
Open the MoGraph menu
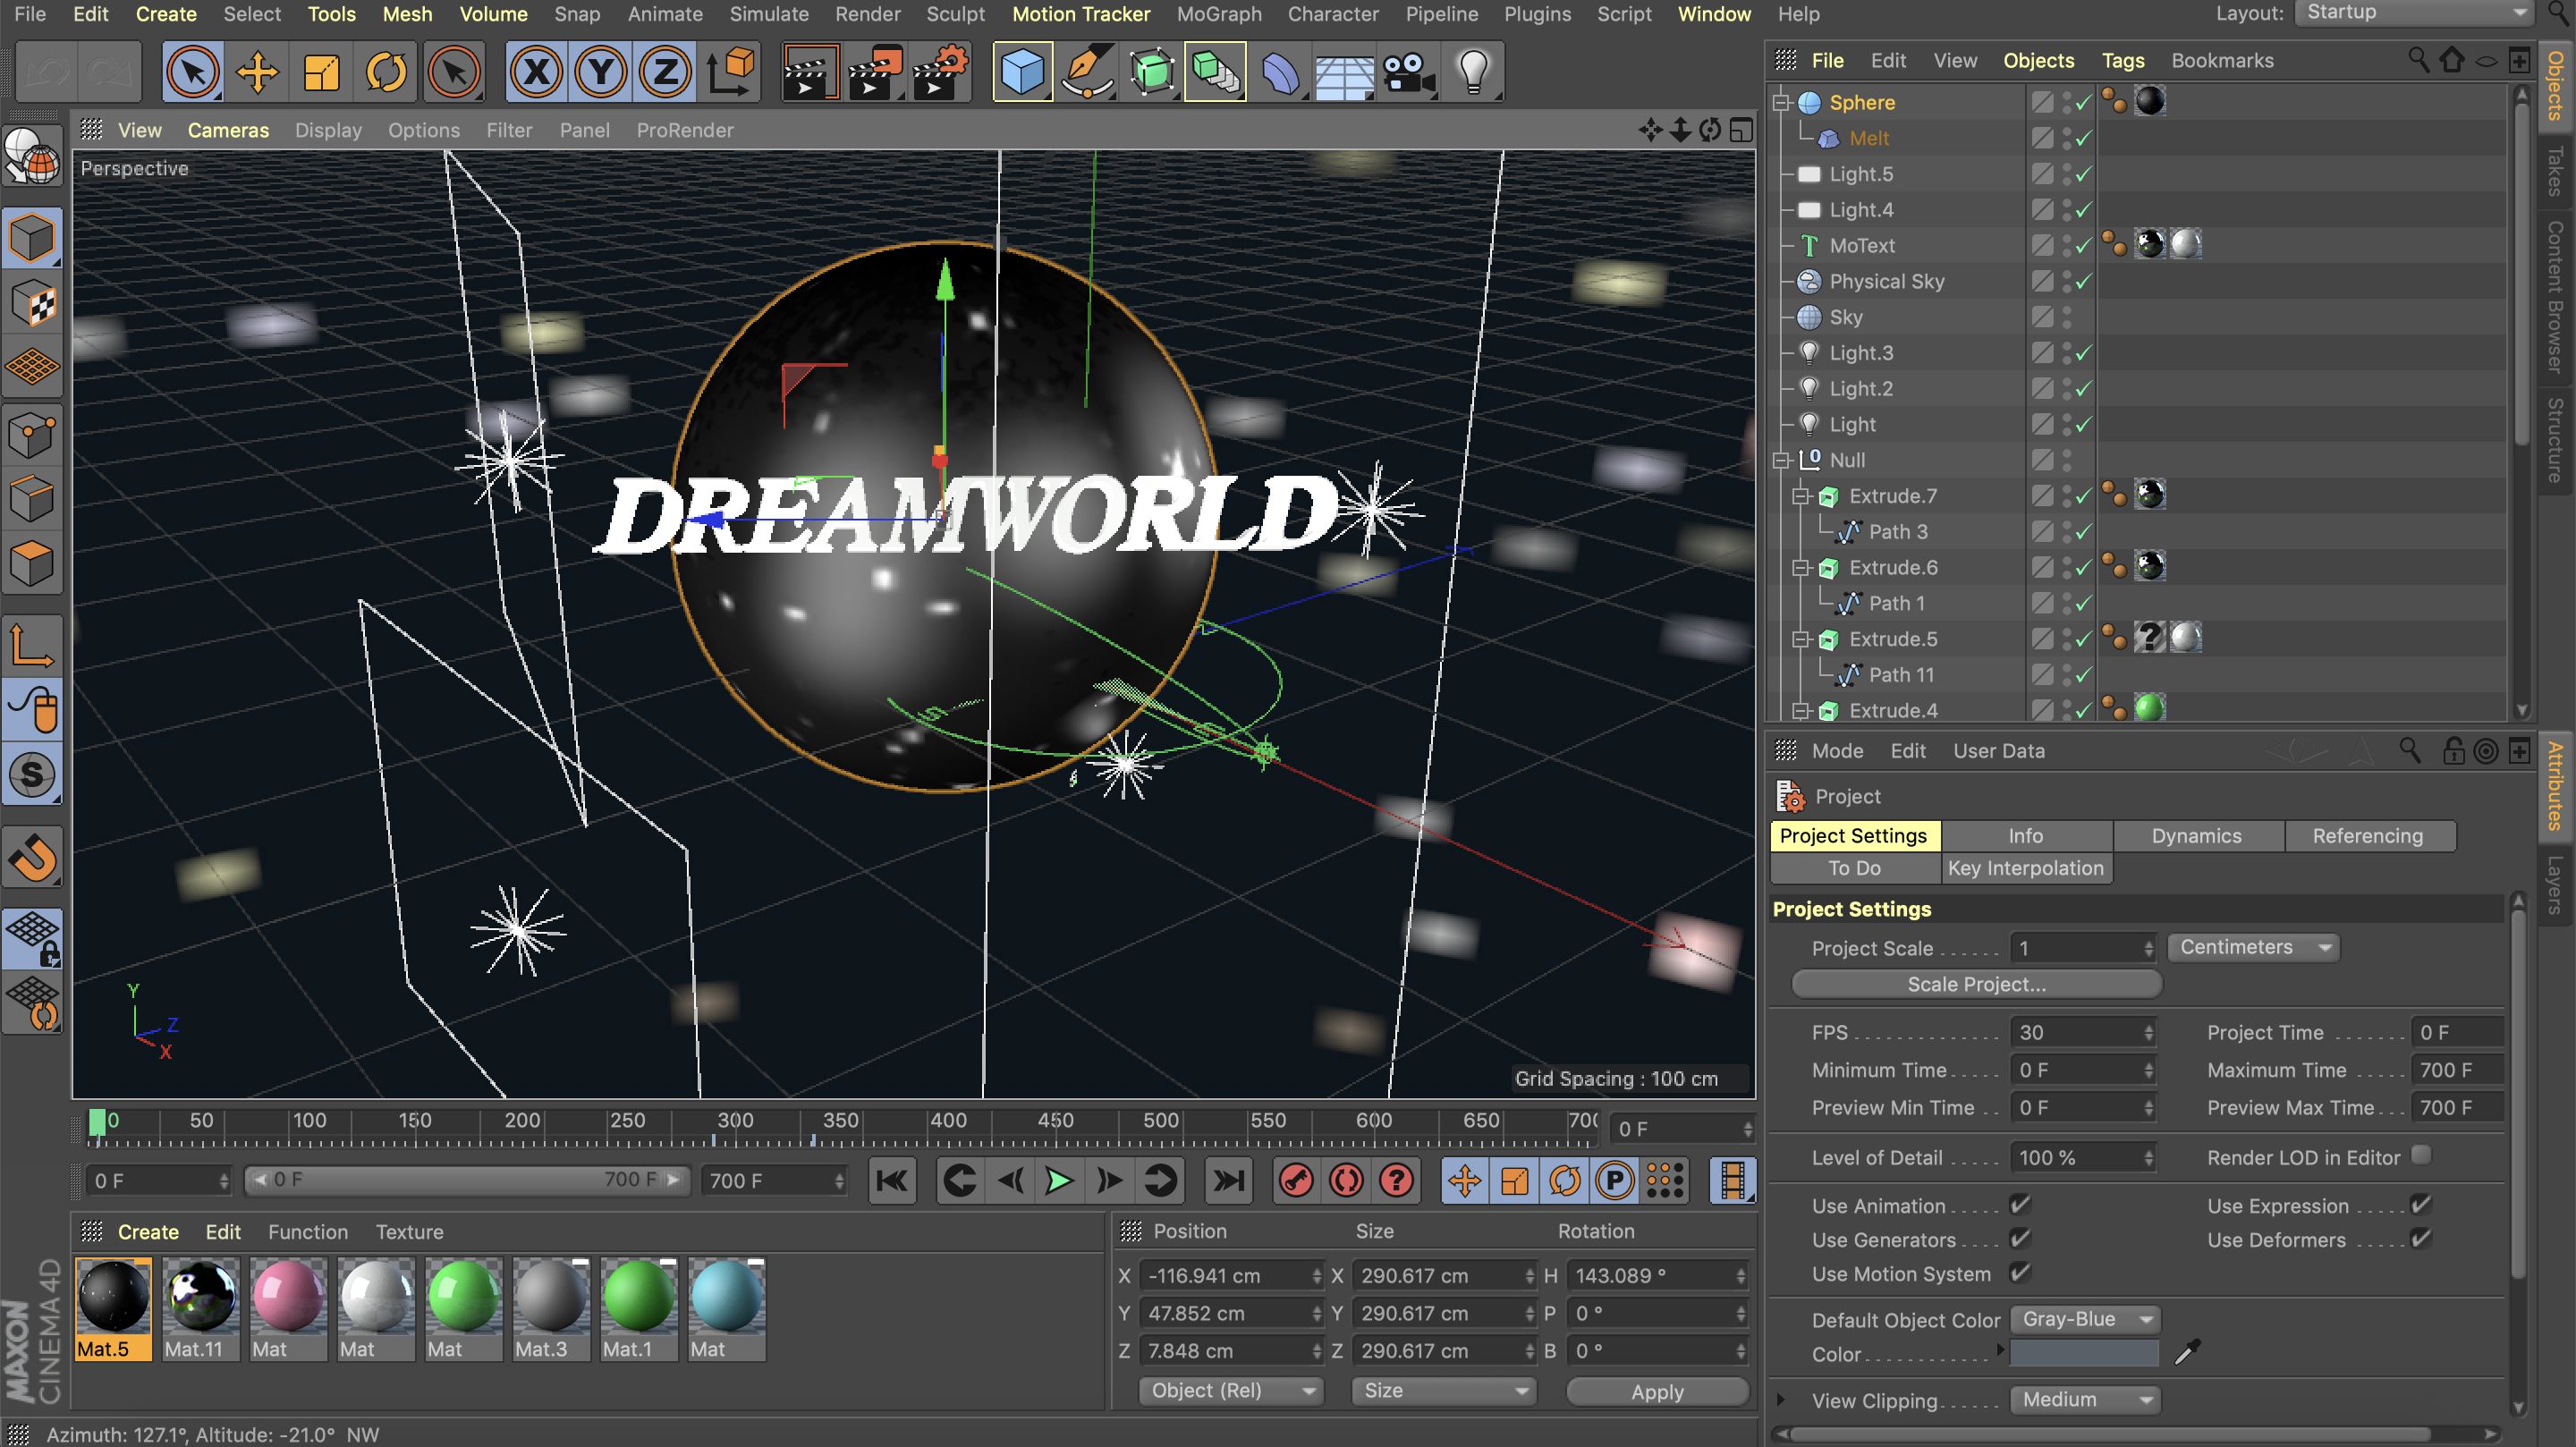(1218, 14)
